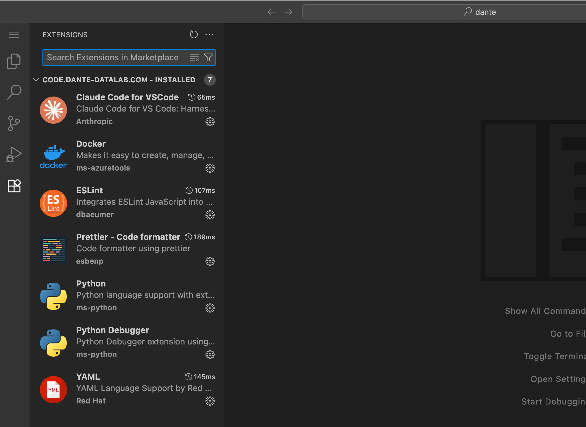This screenshot has width=586, height=427.
Task: Select the Extensions icon in the activity bar
Action: 14,186
